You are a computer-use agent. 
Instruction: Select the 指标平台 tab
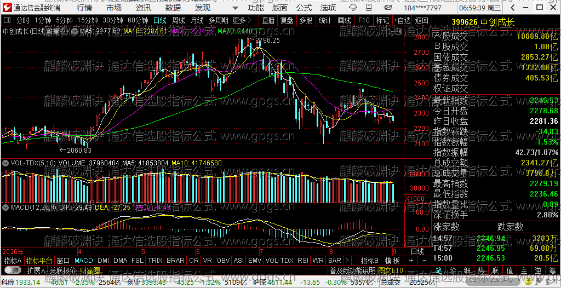coord(39,260)
